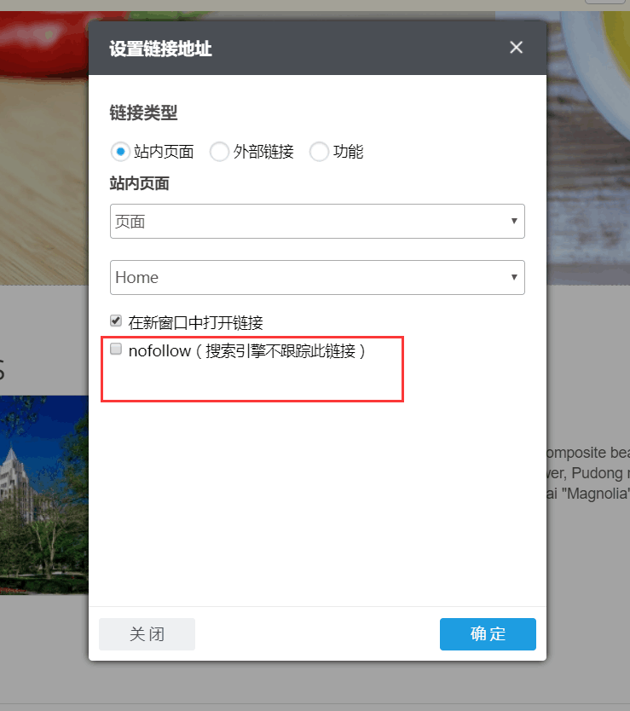The height and width of the screenshot is (711, 630).
Task: Enable the nofollow checkbox
Action: click(116, 350)
